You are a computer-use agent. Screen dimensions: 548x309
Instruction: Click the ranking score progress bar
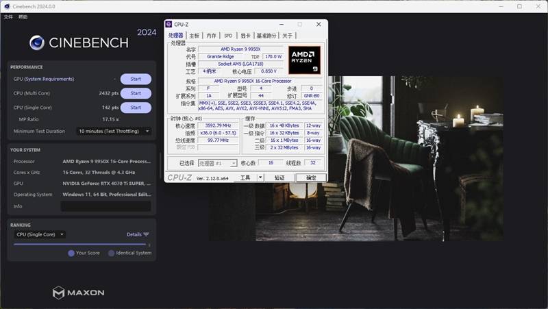click(x=79, y=245)
